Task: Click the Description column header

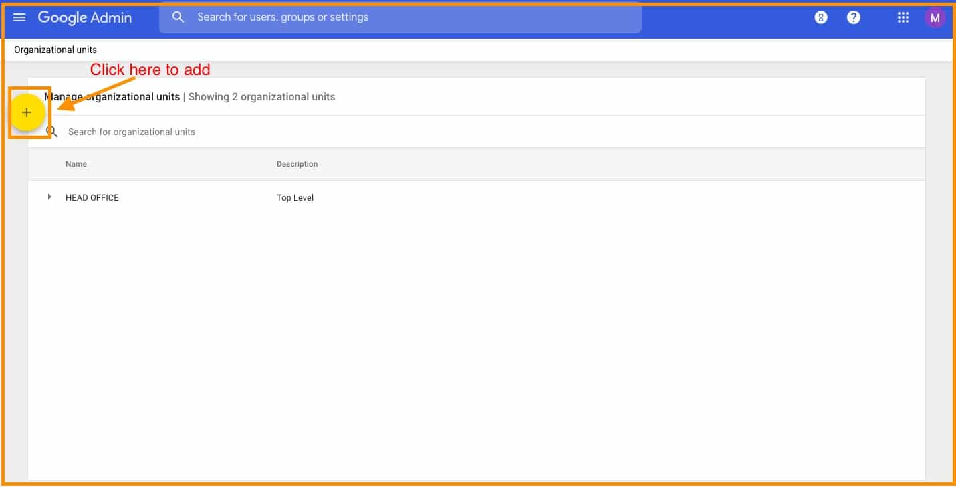Action: point(297,164)
